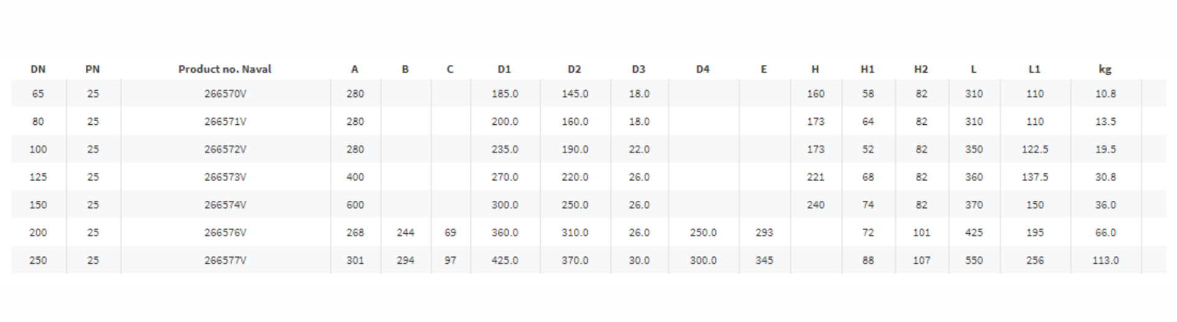Select the 137.5 value in L1 column

(x=1035, y=177)
